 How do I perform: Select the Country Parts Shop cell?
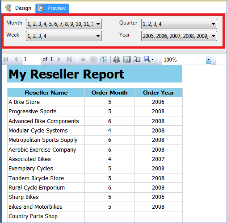pyautogui.click(x=46, y=216)
